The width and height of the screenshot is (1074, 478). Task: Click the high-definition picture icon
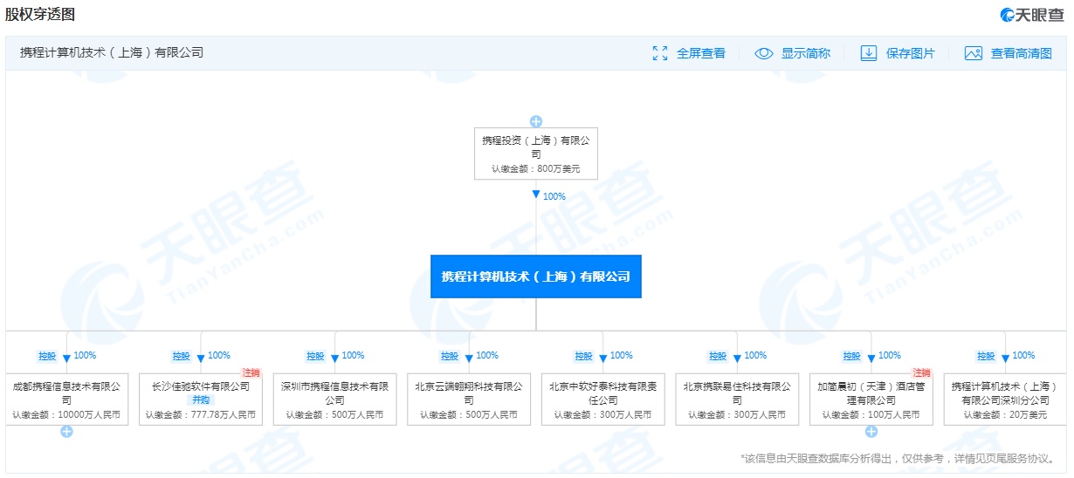tap(974, 53)
